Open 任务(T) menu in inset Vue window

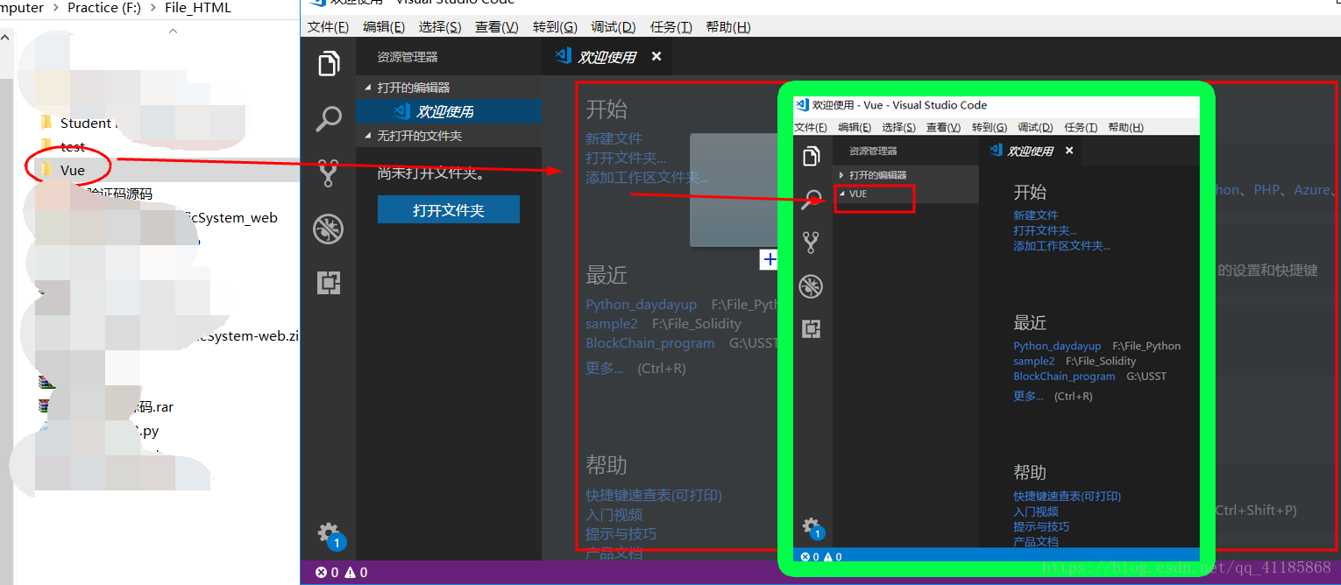pyautogui.click(x=1081, y=127)
